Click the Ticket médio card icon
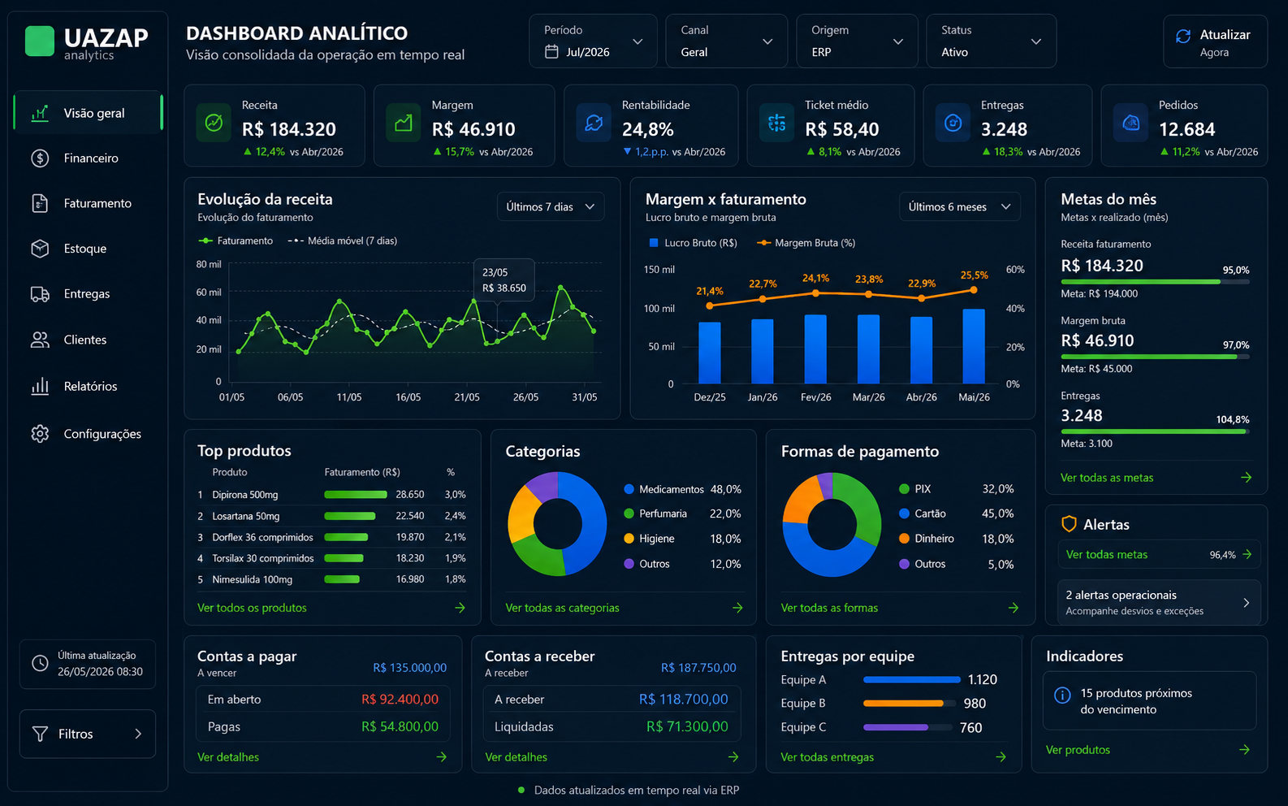 pos(777,123)
